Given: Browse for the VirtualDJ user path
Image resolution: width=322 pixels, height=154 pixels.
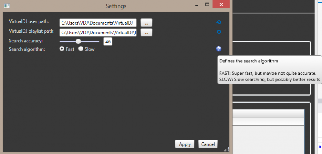Looking at the screenshot, I should [x=147, y=23].
